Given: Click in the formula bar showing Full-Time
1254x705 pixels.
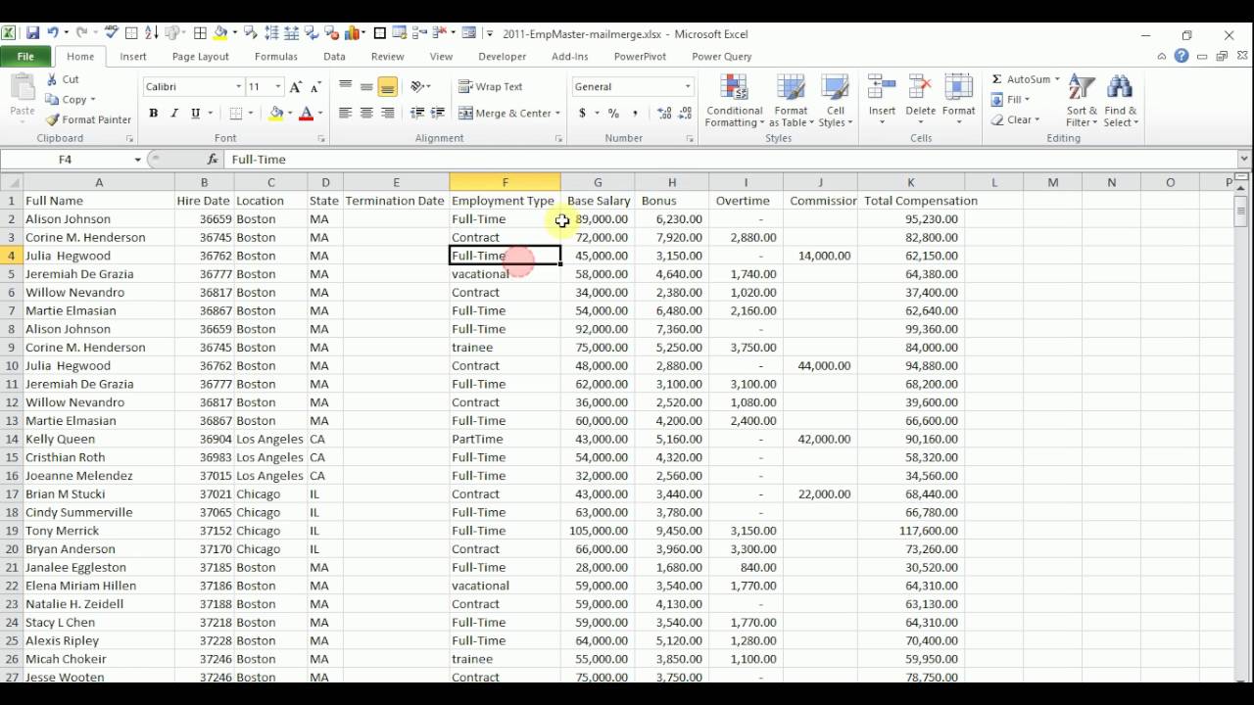Looking at the screenshot, I should pos(730,159).
